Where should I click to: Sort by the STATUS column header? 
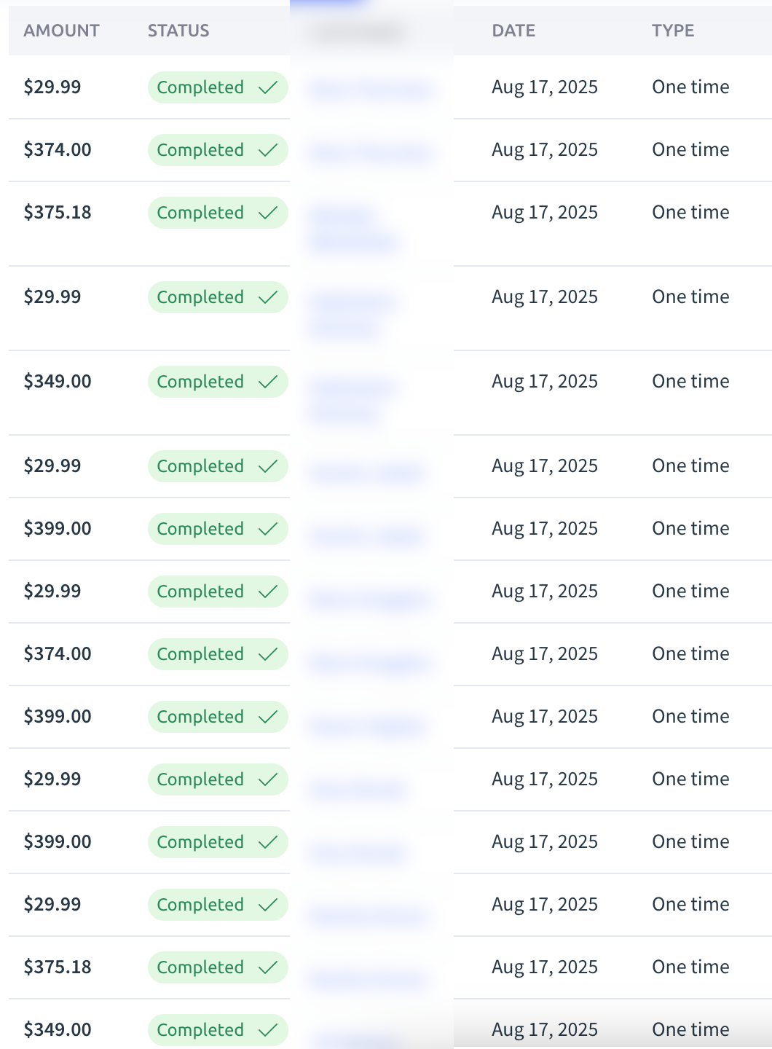(x=178, y=31)
